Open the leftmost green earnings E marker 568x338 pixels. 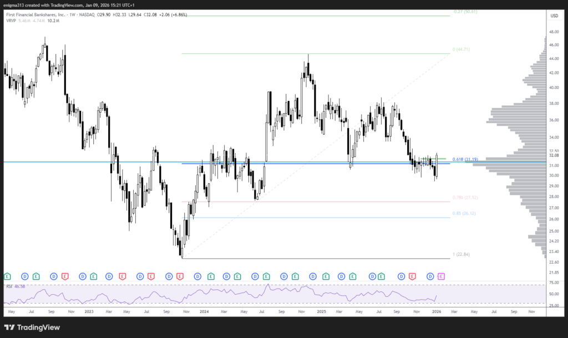7,276
